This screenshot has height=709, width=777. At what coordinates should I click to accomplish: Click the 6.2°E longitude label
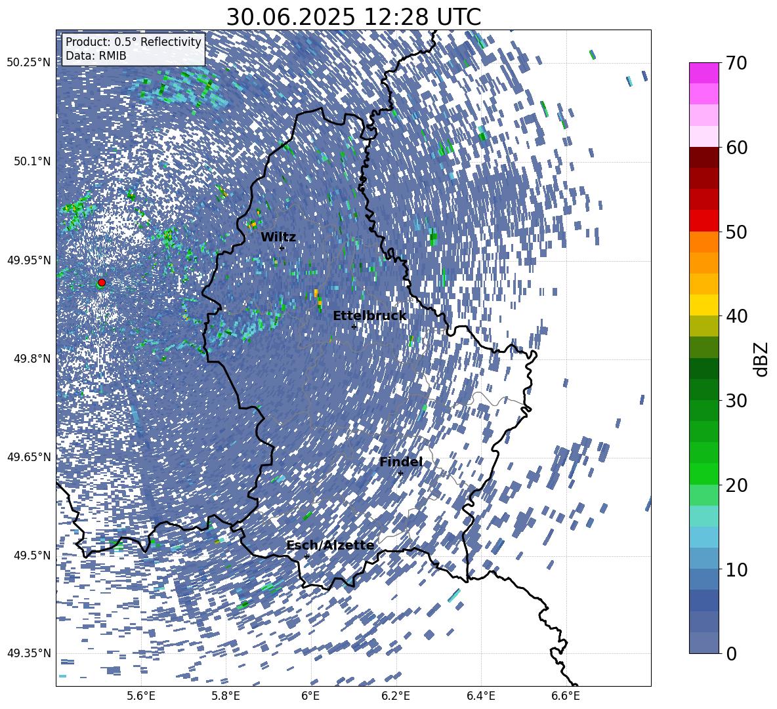(396, 696)
